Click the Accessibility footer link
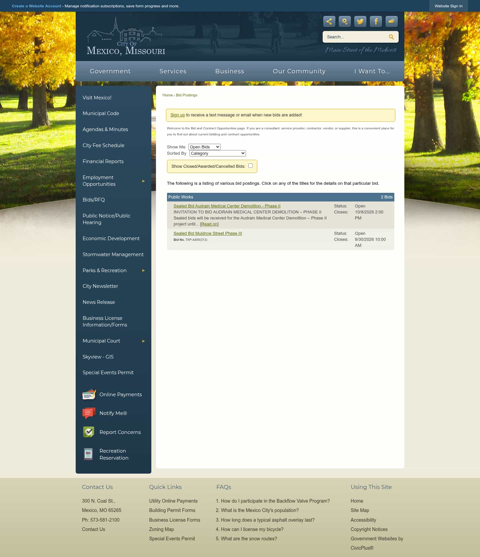This screenshot has width=480, height=557. 363,520
